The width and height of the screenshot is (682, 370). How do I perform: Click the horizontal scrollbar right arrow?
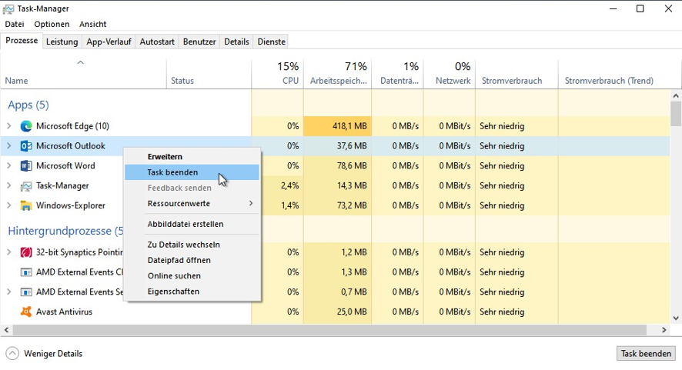[x=664, y=330]
